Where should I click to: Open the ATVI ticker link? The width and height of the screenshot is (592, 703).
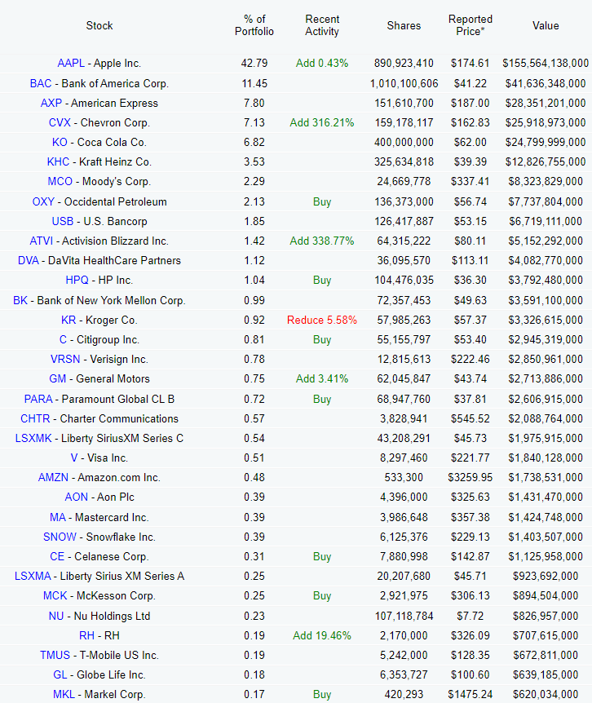click(x=42, y=241)
